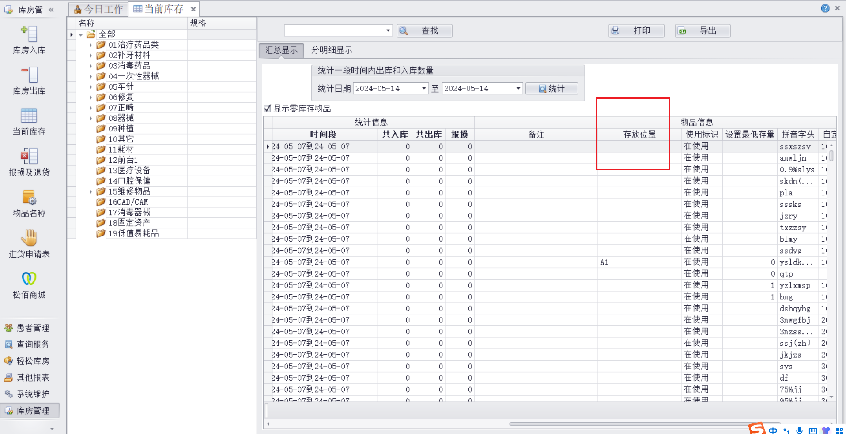The image size is (846, 434).
Task: Expand 03消毒药品 tree node
Action: coord(91,66)
